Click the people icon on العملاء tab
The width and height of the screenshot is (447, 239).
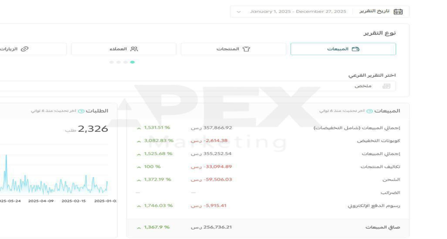point(134,49)
